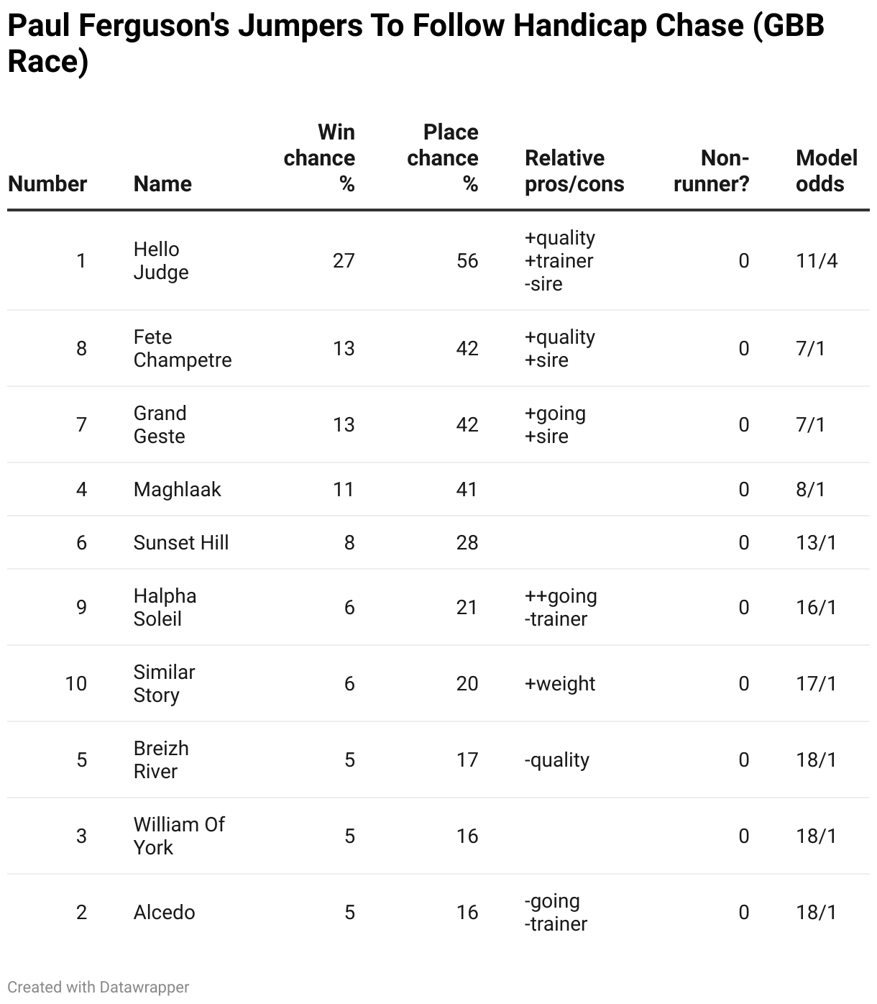The width and height of the screenshot is (877, 1004).
Task: Select the Sunset Hill name cell
Action: click(181, 543)
